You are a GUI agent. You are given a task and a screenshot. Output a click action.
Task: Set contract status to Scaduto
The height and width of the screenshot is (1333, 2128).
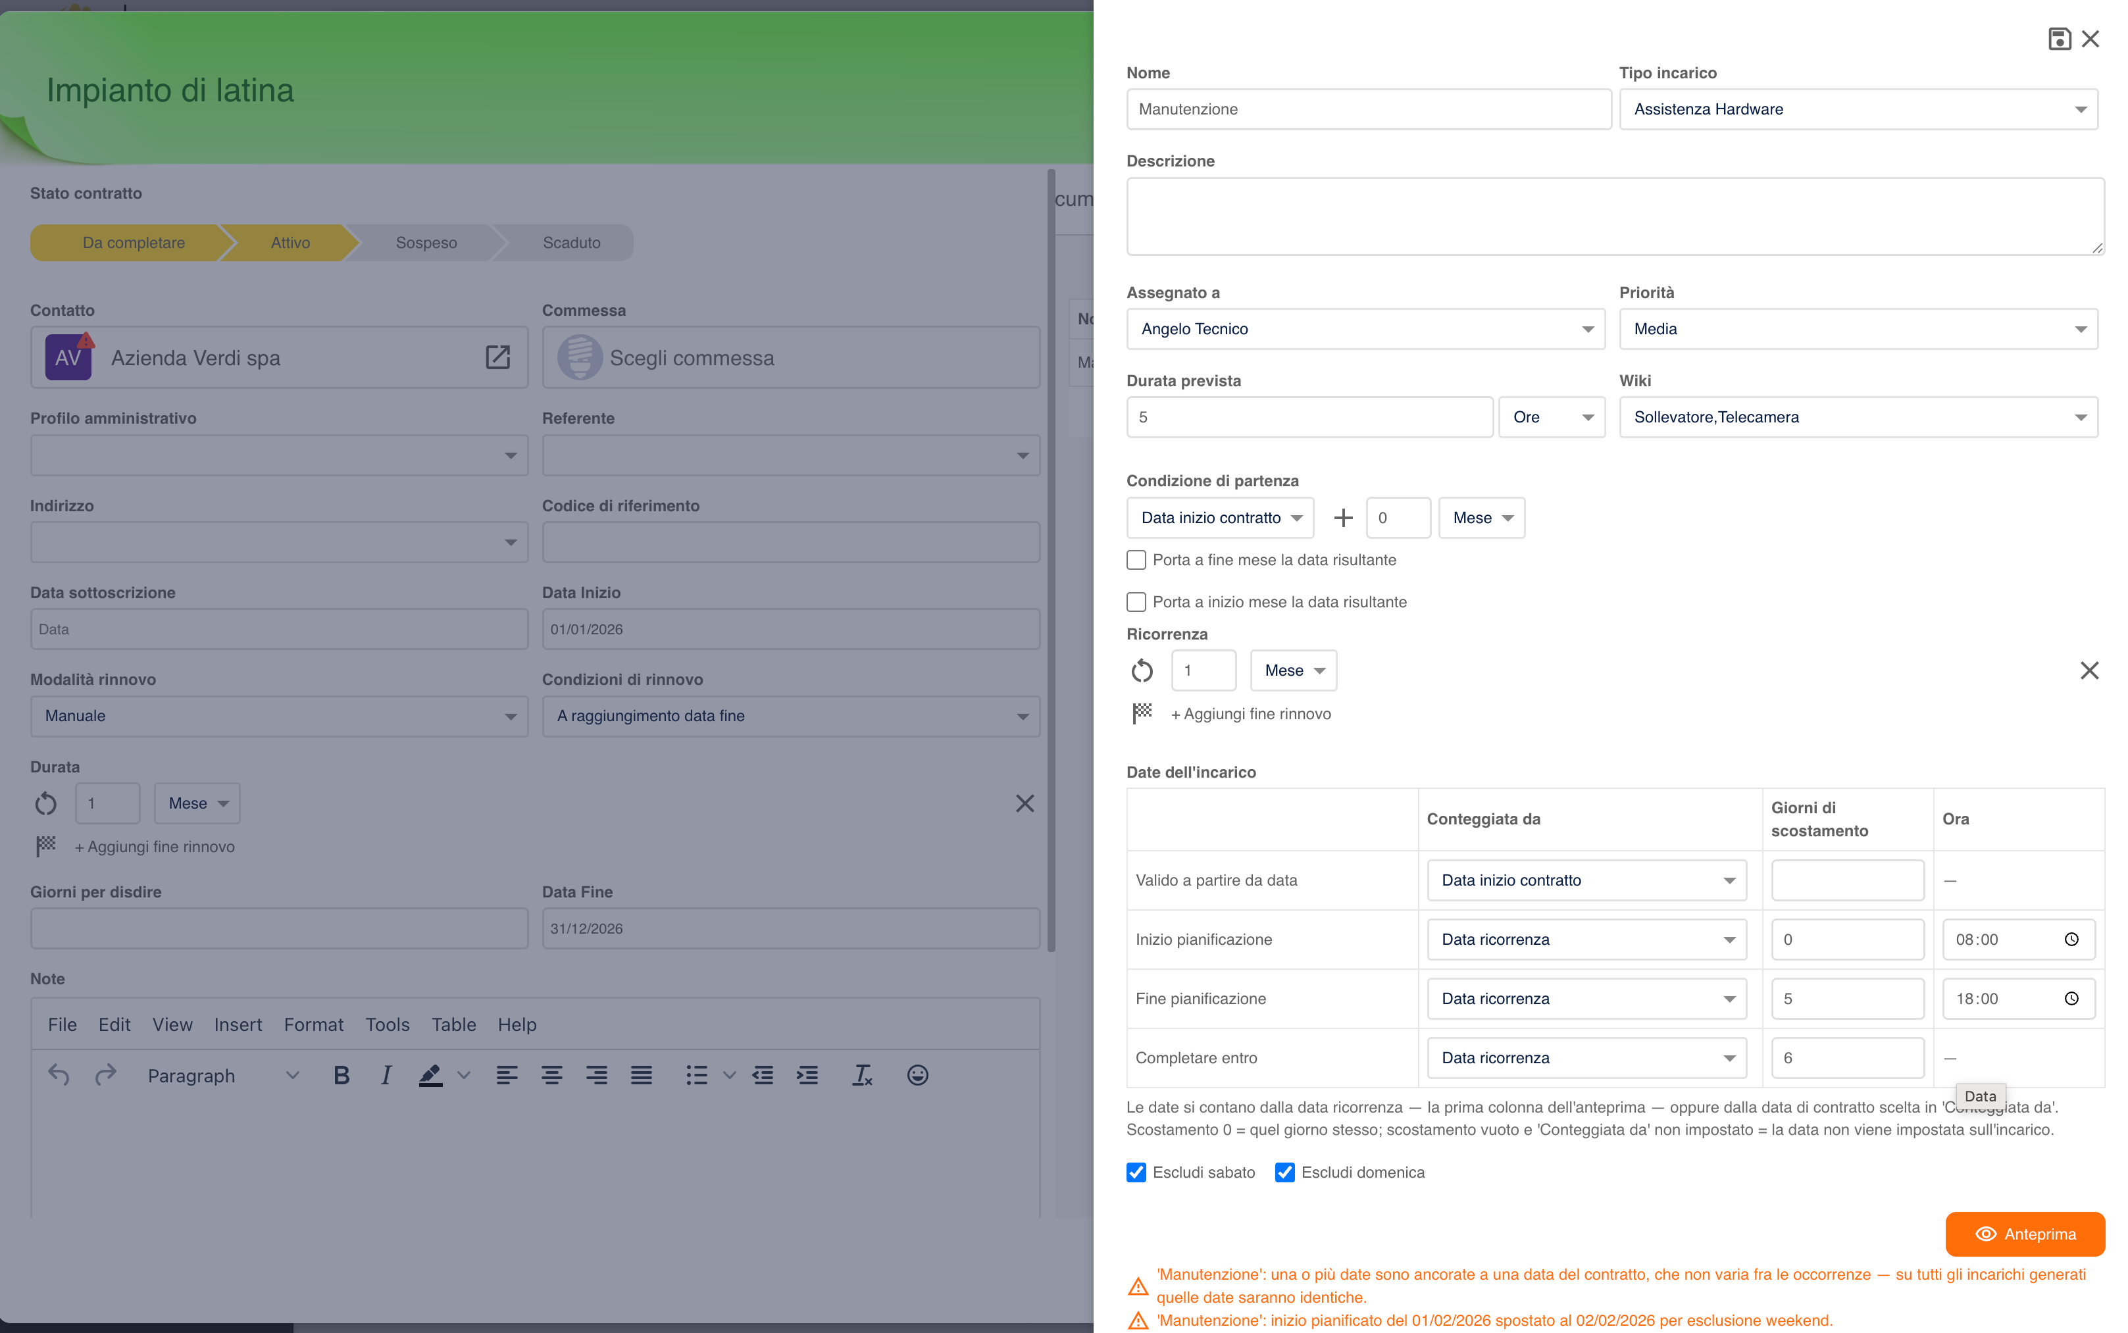click(x=571, y=242)
